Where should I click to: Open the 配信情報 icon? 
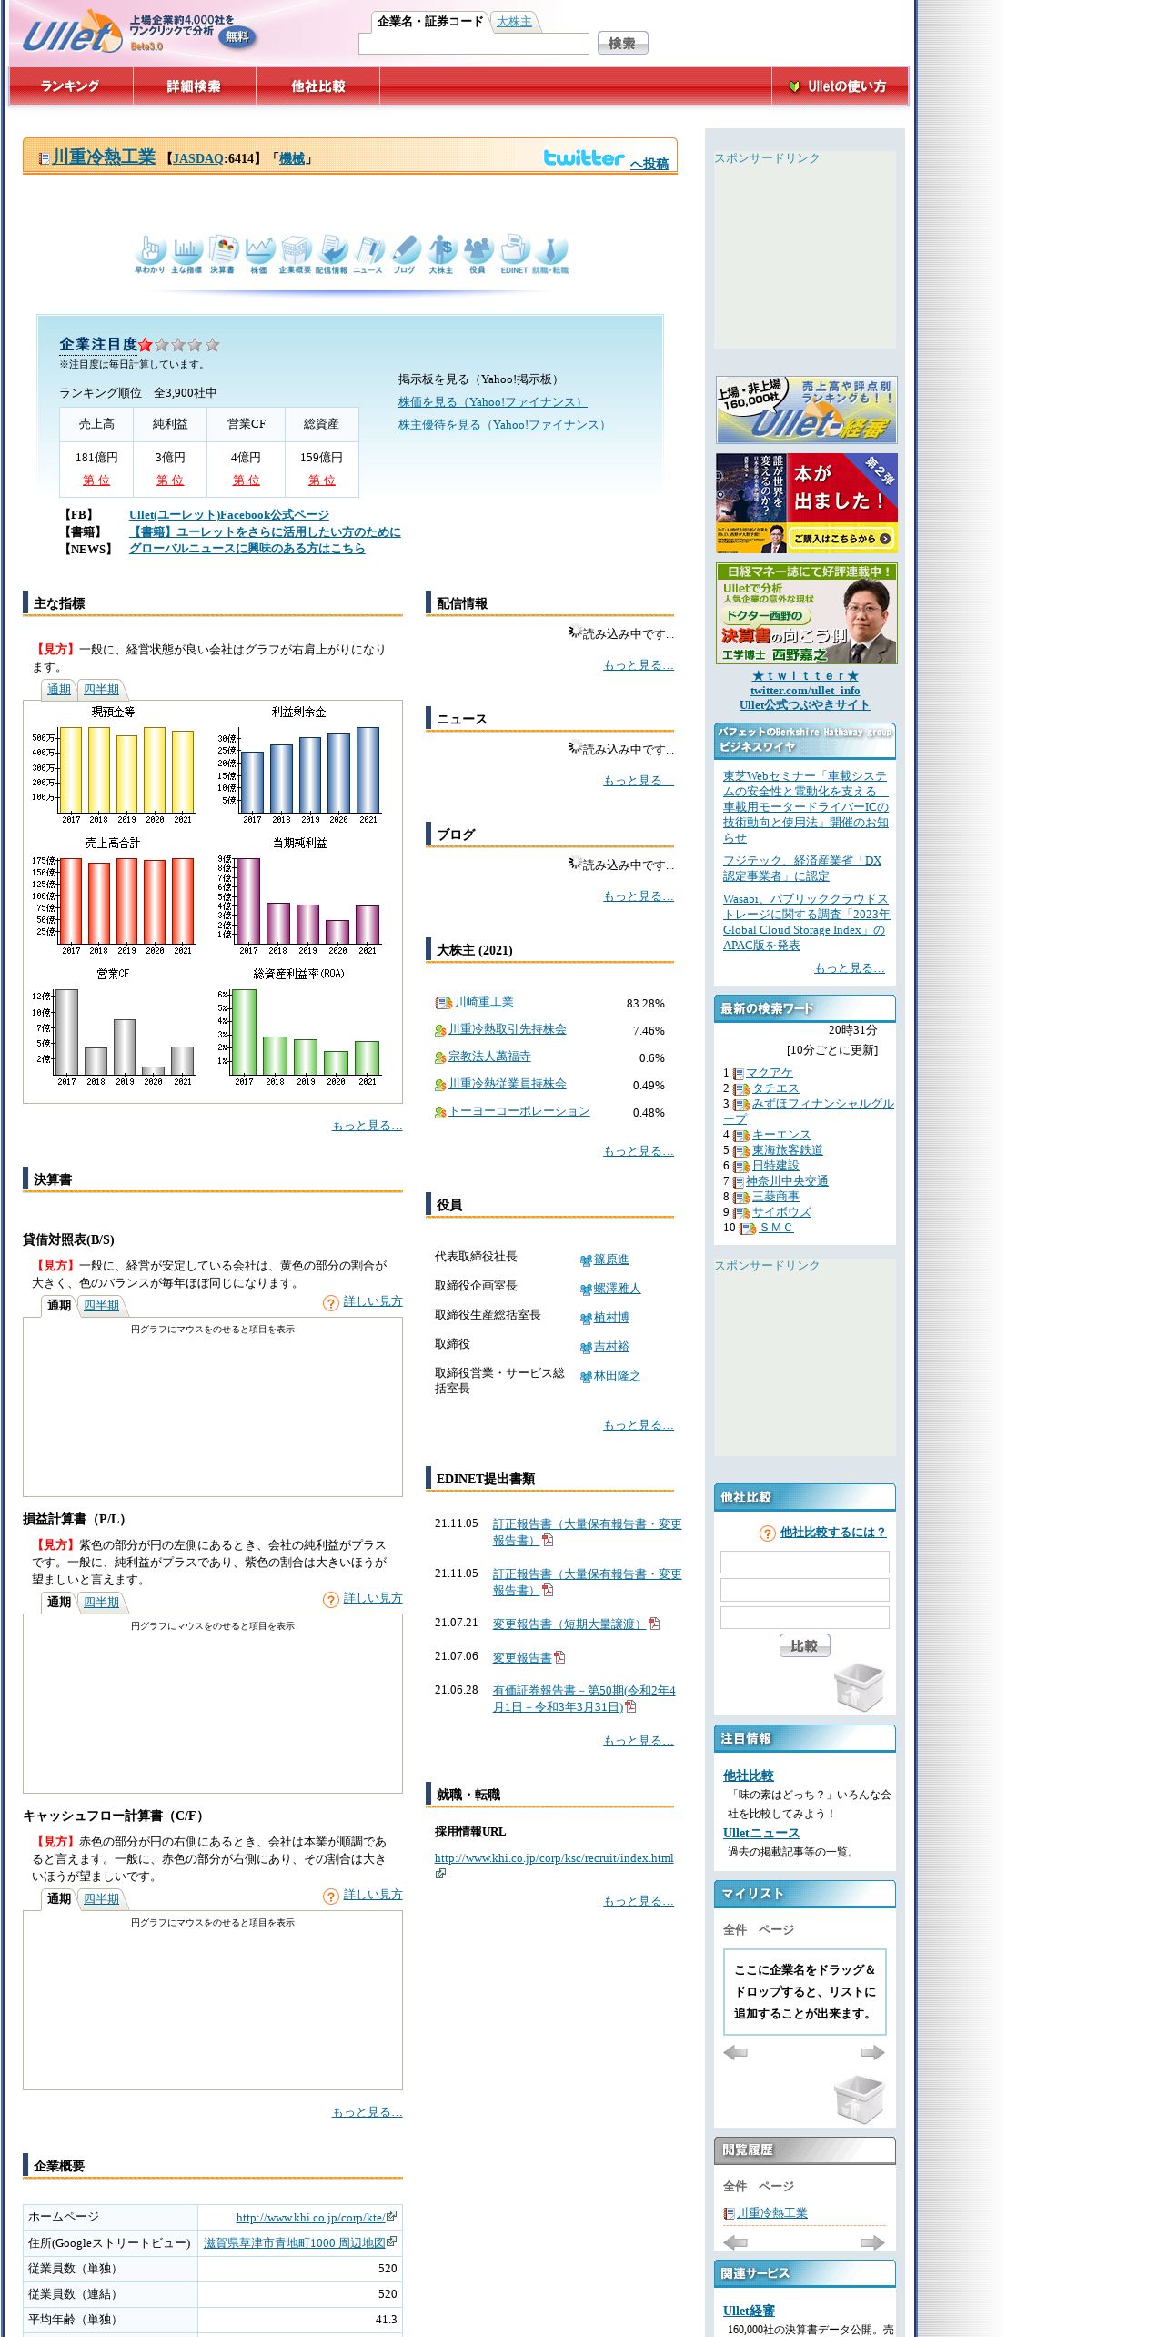(332, 254)
